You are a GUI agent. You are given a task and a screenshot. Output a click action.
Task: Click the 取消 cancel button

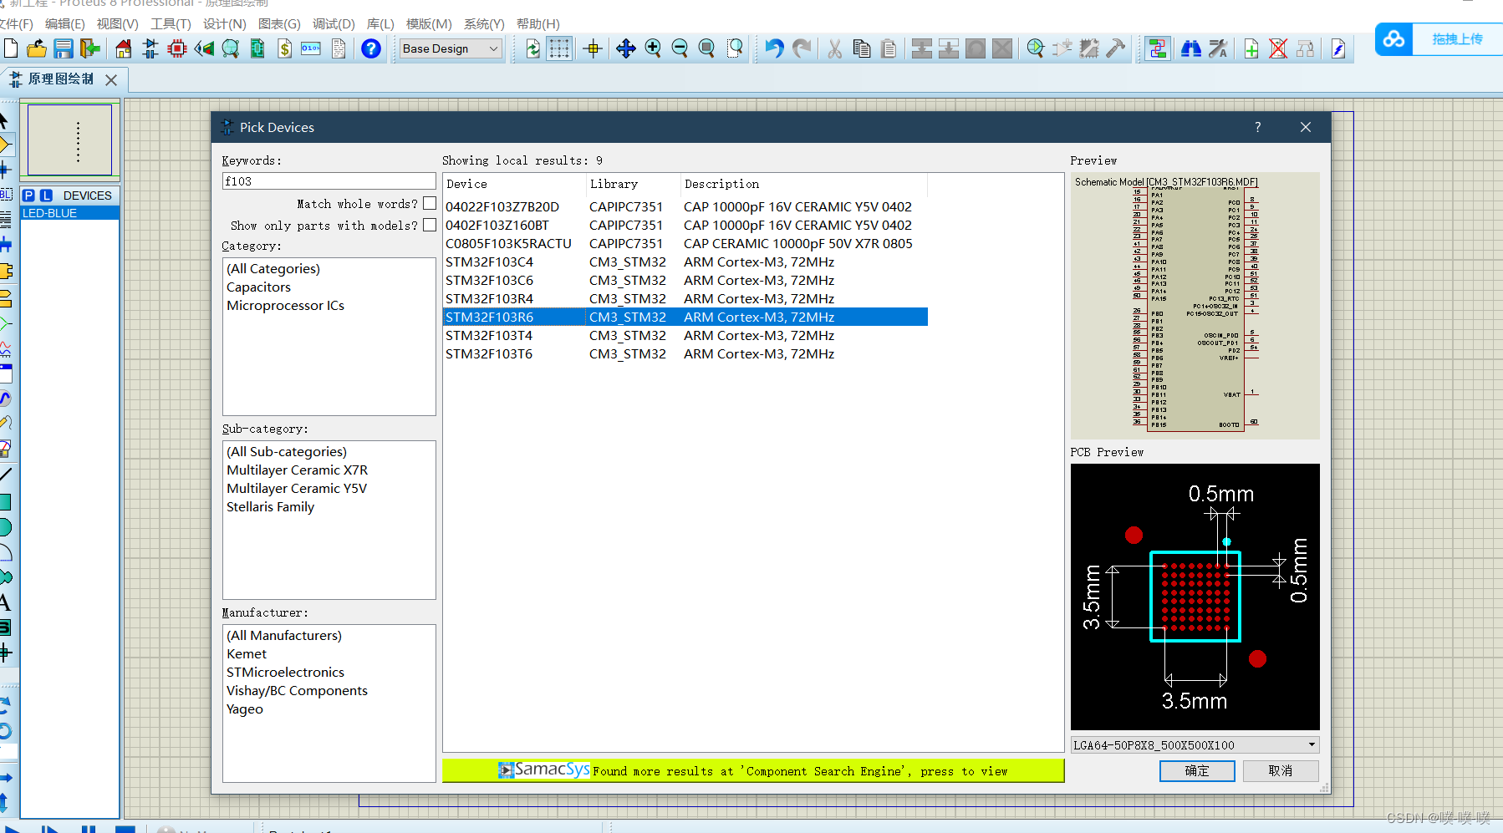click(x=1281, y=770)
